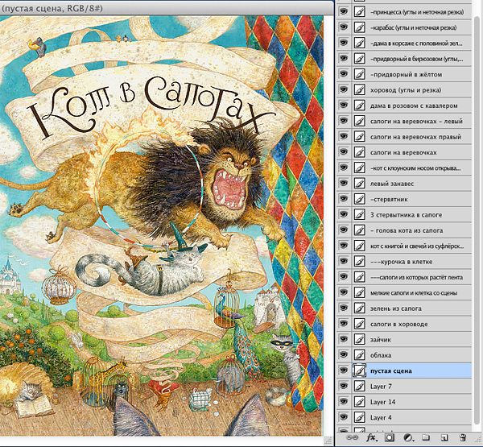Select layer name хоровод (углы и резка)
This screenshot has height=447, width=483.
(406, 90)
